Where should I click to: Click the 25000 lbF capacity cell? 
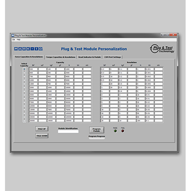[34, 117]
